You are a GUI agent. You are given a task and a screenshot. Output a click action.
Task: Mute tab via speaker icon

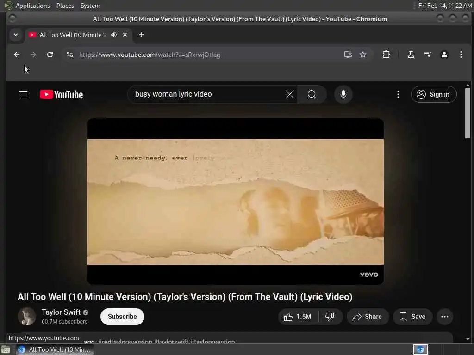coord(114,35)
